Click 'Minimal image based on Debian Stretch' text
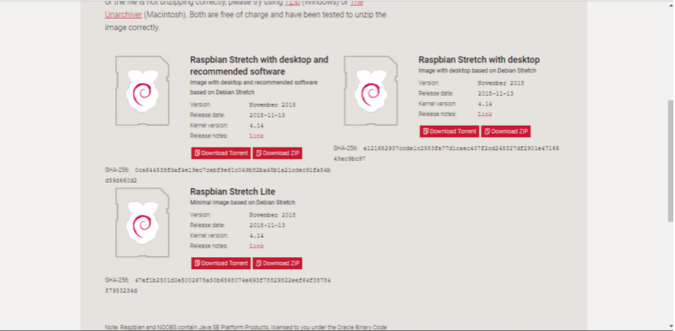675x331 pixels. (x=243, y=202)
